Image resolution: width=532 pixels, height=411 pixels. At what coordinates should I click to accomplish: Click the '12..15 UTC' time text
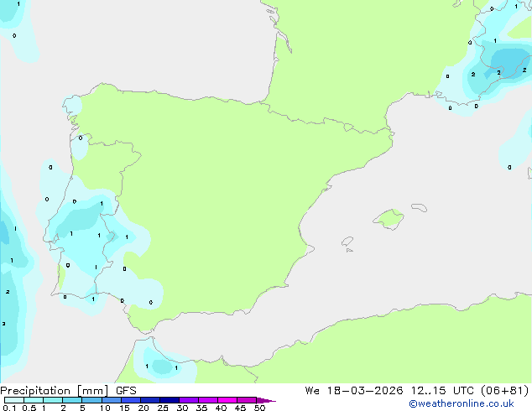[442, 391]
